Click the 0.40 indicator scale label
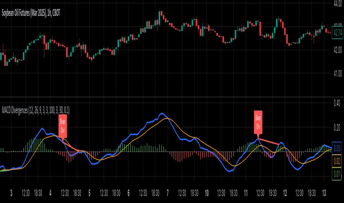This screenshot has width=344, height=203. click(337, 103)
